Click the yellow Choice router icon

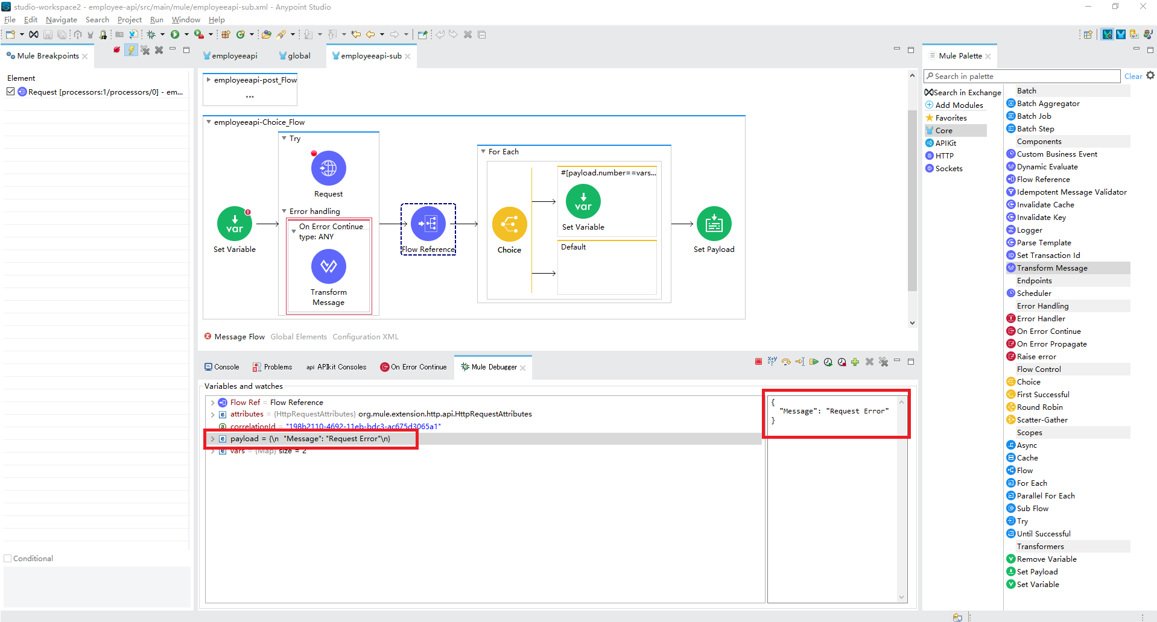[x=510, y=224]
